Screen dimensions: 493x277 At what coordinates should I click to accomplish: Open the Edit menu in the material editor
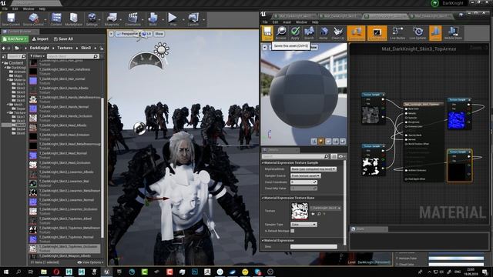[x=276, y=22]
